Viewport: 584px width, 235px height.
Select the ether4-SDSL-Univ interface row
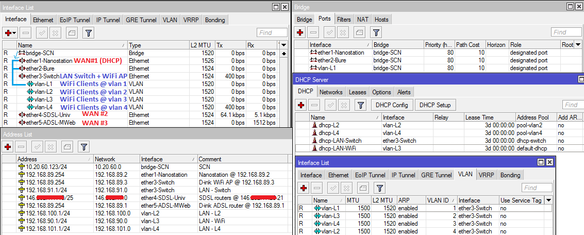140,115
